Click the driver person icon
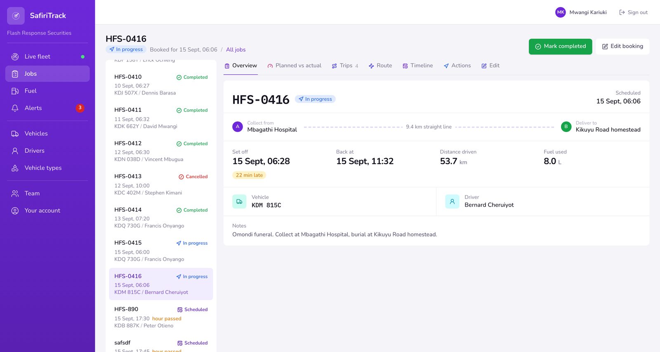The image size is (660, 352). pyautogui.click(x=452, y=201)
